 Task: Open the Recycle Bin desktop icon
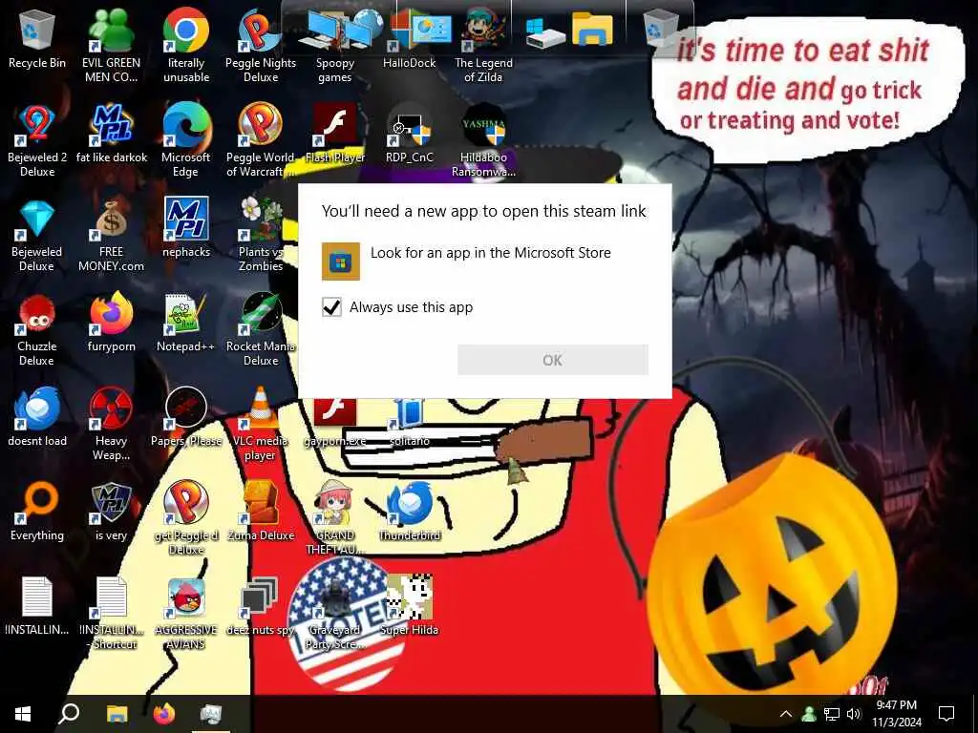click(x=37, y=30)
